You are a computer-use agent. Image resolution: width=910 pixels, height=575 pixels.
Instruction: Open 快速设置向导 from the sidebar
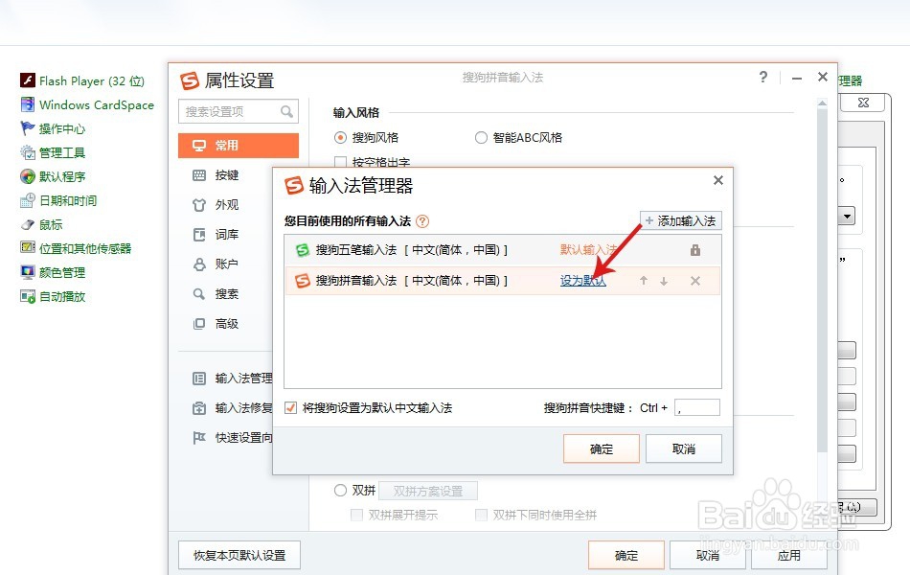(232, 437)
